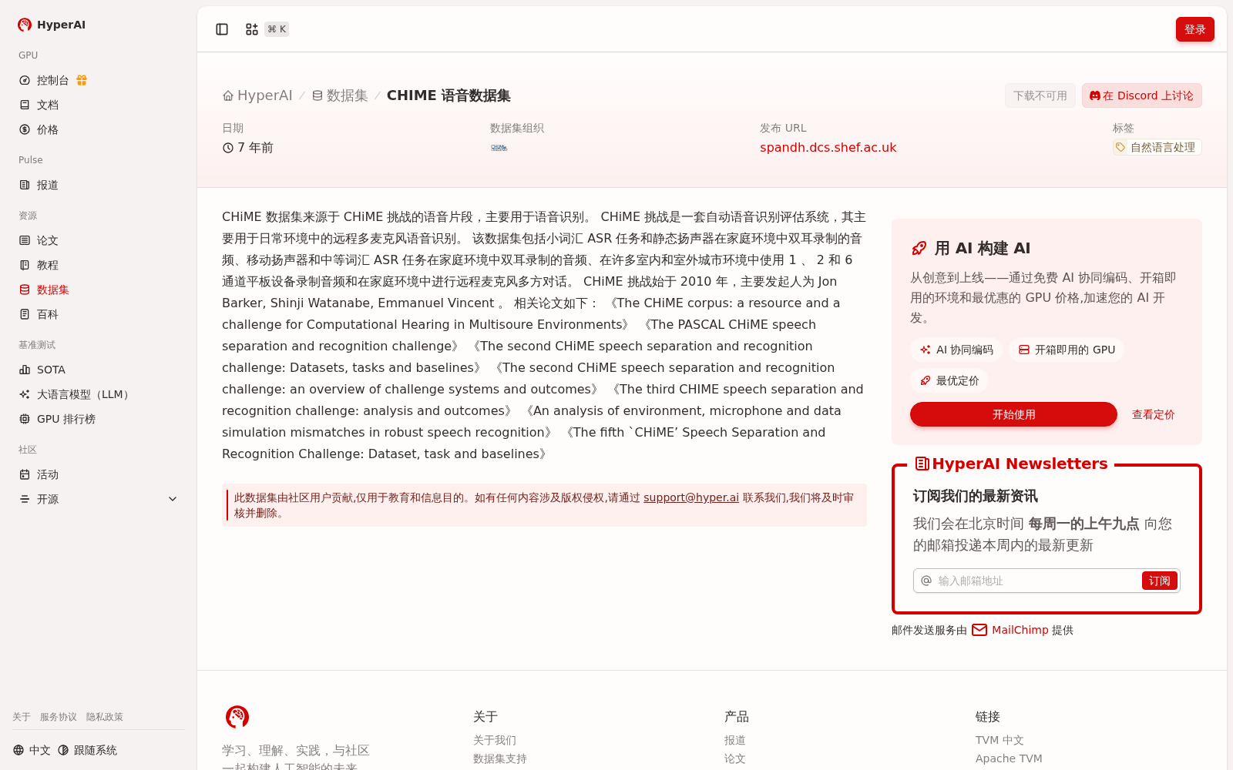Click the 下载不可用 button
Viewport: 1233px width, 770px height.
(x=1040, y=95)
